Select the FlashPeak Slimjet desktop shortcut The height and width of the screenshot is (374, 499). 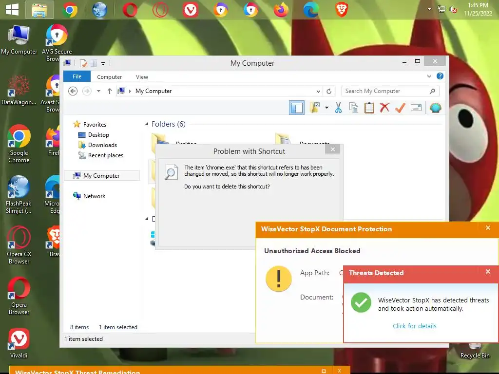coord(19,195)
